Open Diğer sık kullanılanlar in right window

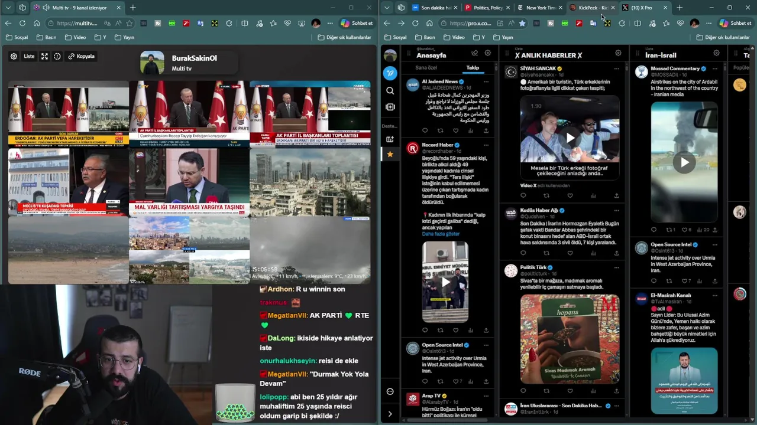[x=723, y=37]
